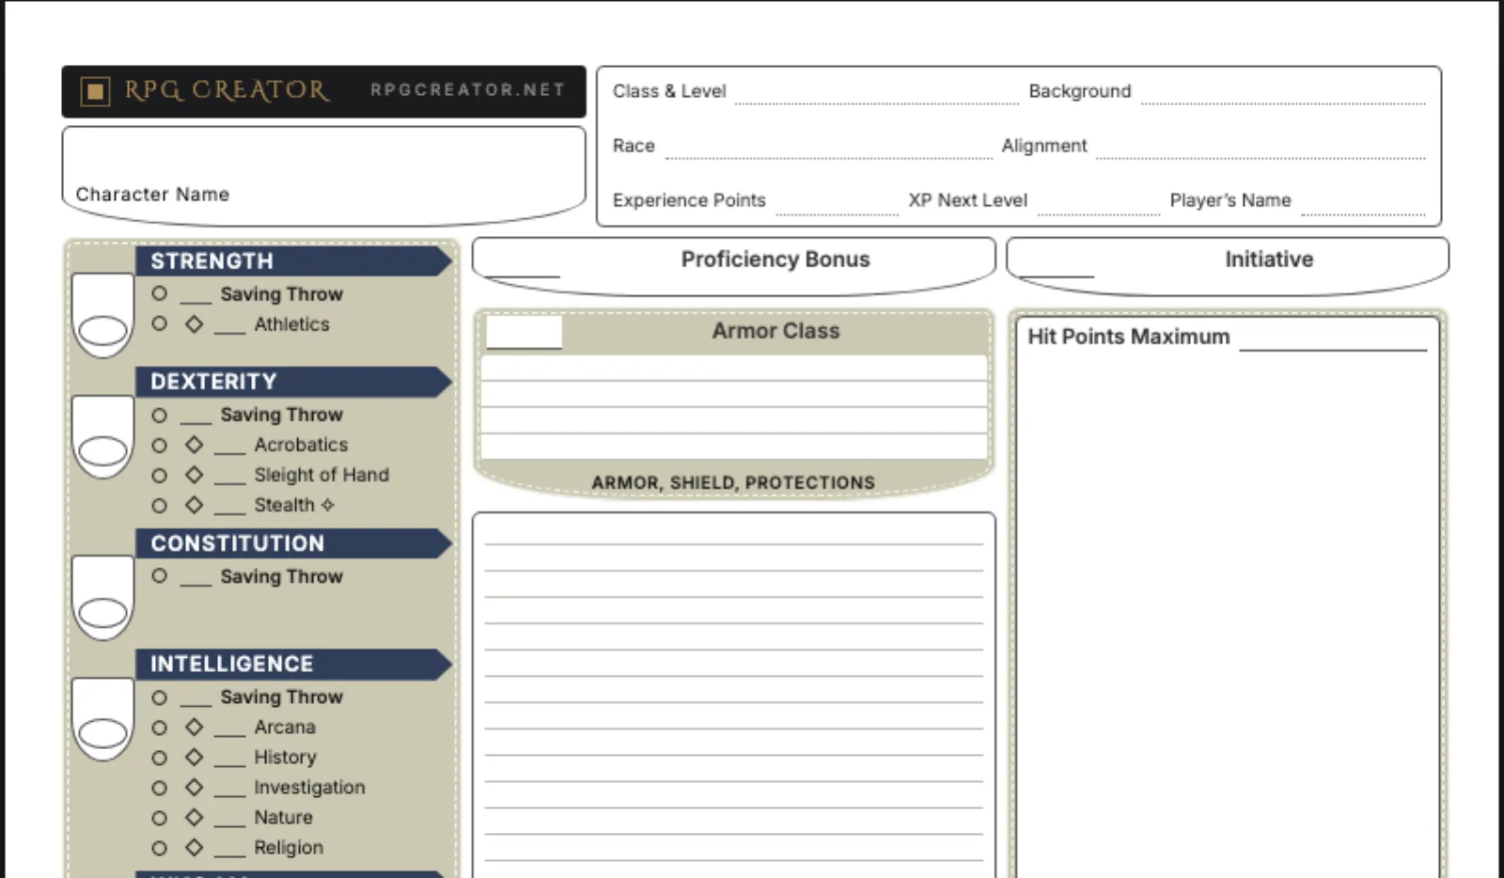Image resolution: width=1504 pixels, height=878 pixels.
Task: Click the STRENGTH header banner
Action: pyautogui.click(x=294, y=260)
